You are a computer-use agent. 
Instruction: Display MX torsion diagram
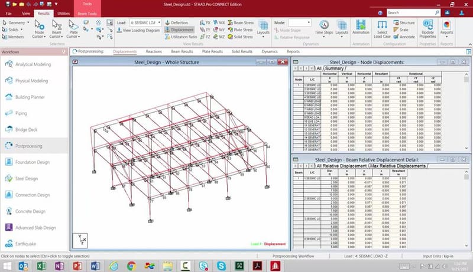219,22
